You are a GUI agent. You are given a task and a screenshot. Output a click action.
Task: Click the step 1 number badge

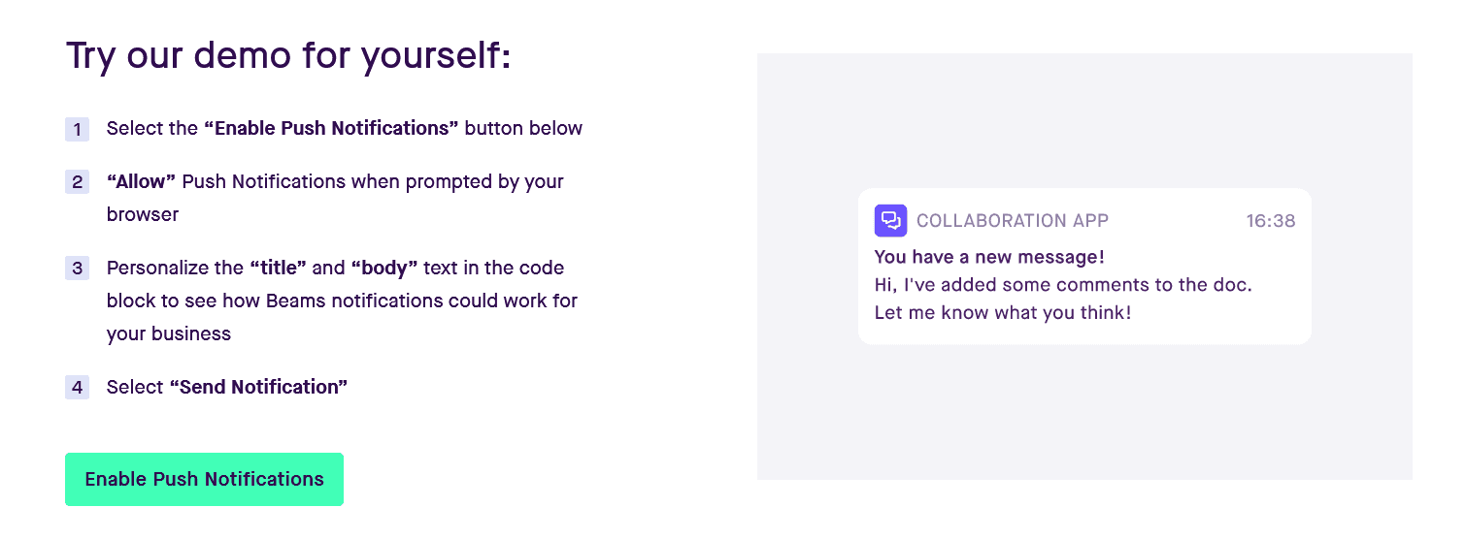[x=77, y=129]
